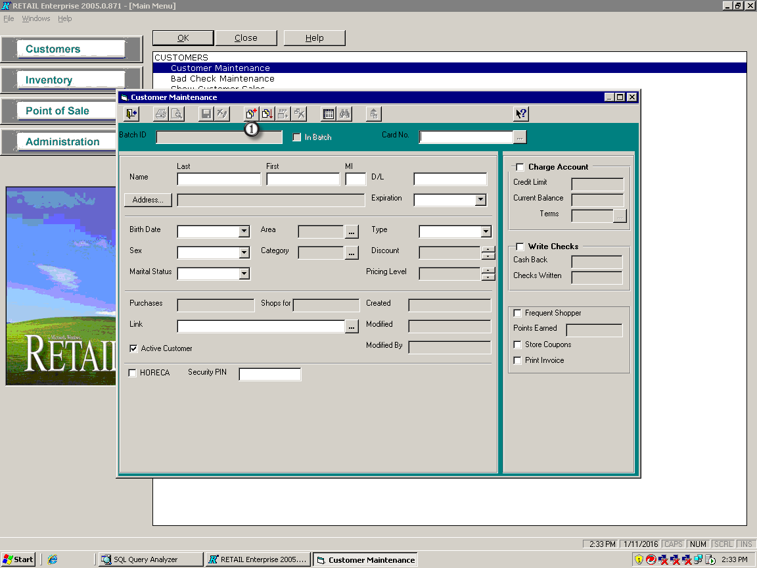Tick the Store Coupons checkbox
Viewport: 757px width, 568px height.
tap(517, 344)
